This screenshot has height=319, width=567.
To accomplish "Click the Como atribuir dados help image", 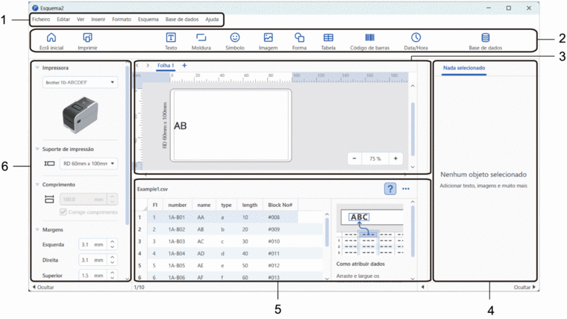I will coord(369,229).
